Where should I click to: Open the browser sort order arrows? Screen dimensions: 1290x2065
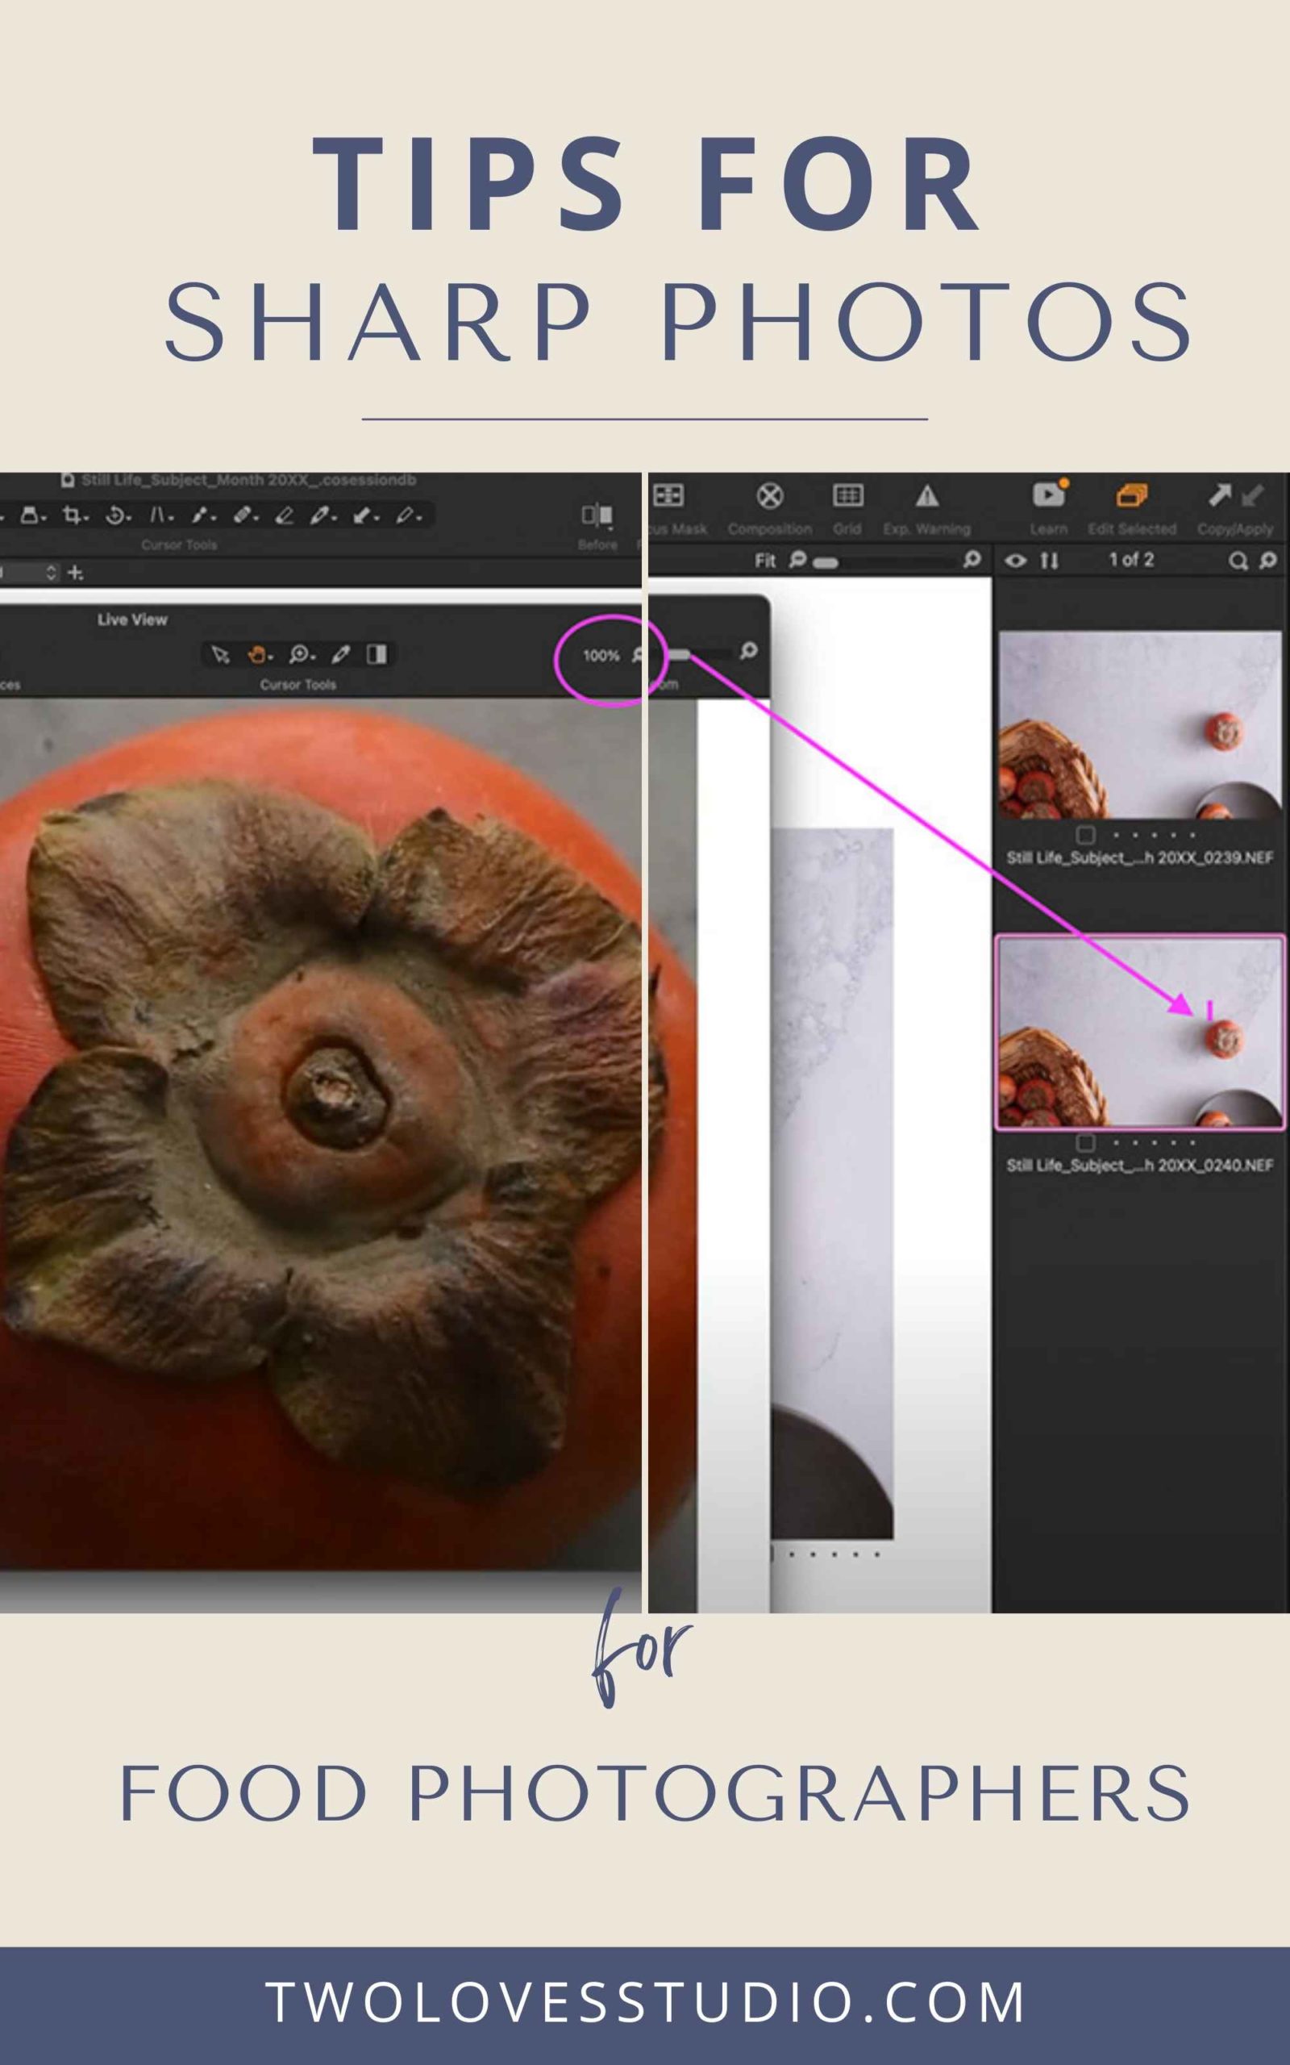[1050, 561]
